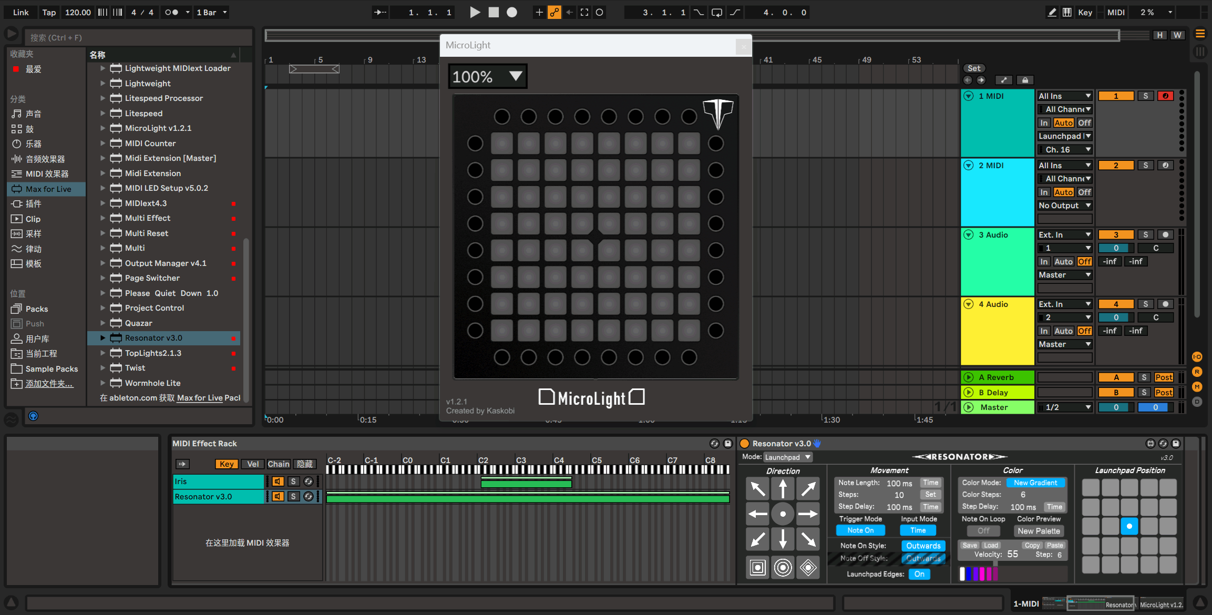The image size is (1212, 615).
Task: Set track 1 MIDI monitoring to Off
Action: tap(1084, 122)
